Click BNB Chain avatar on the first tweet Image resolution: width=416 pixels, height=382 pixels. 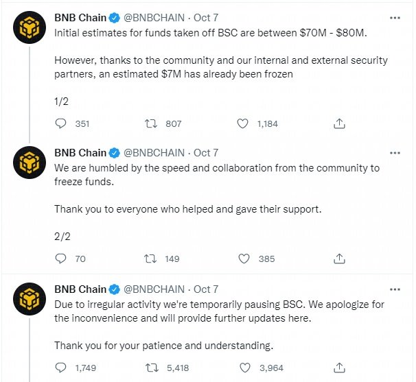[x=29, y=28]
